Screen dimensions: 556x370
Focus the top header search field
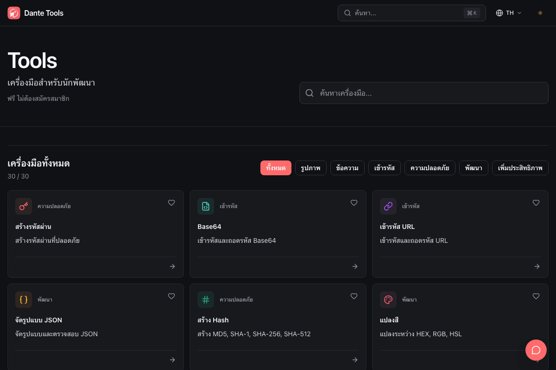(411, 13)
